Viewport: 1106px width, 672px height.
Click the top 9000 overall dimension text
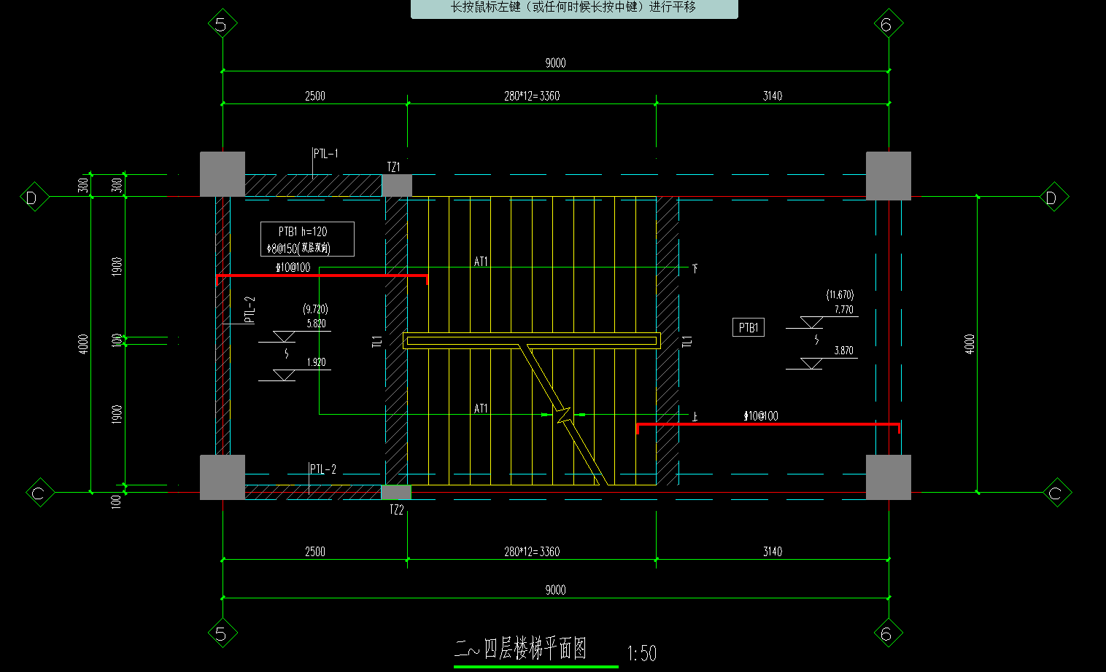[555, 63]
